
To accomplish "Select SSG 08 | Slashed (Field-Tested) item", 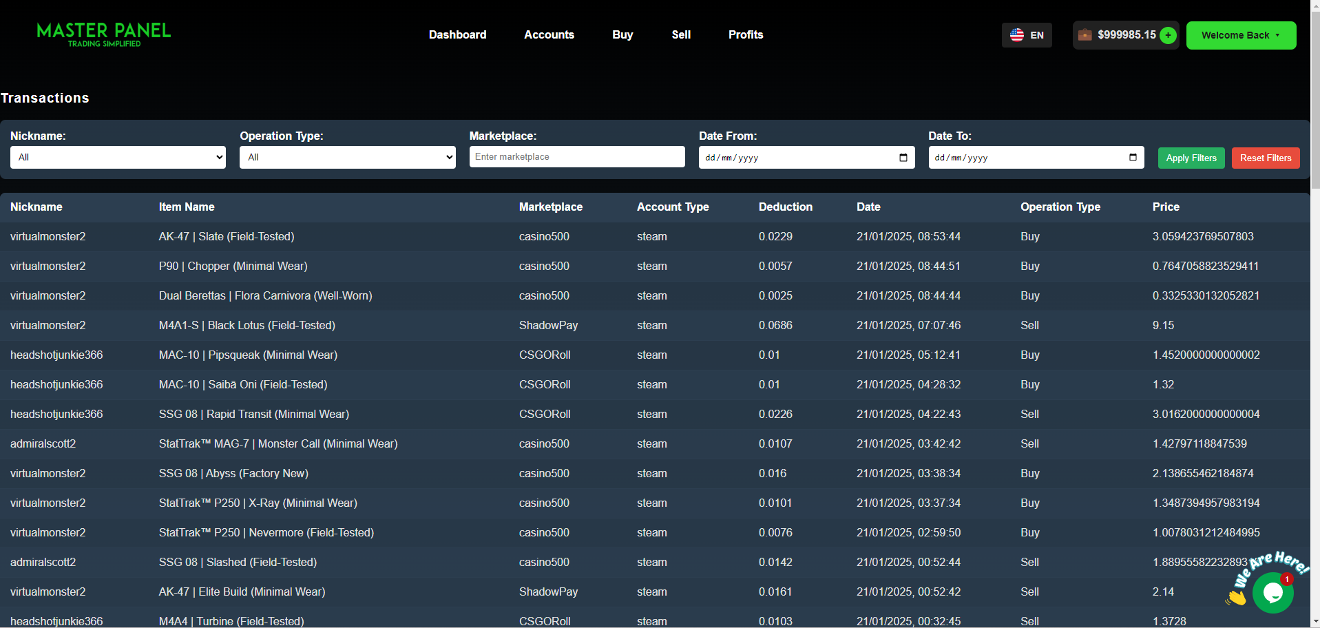I will point(238,562).
